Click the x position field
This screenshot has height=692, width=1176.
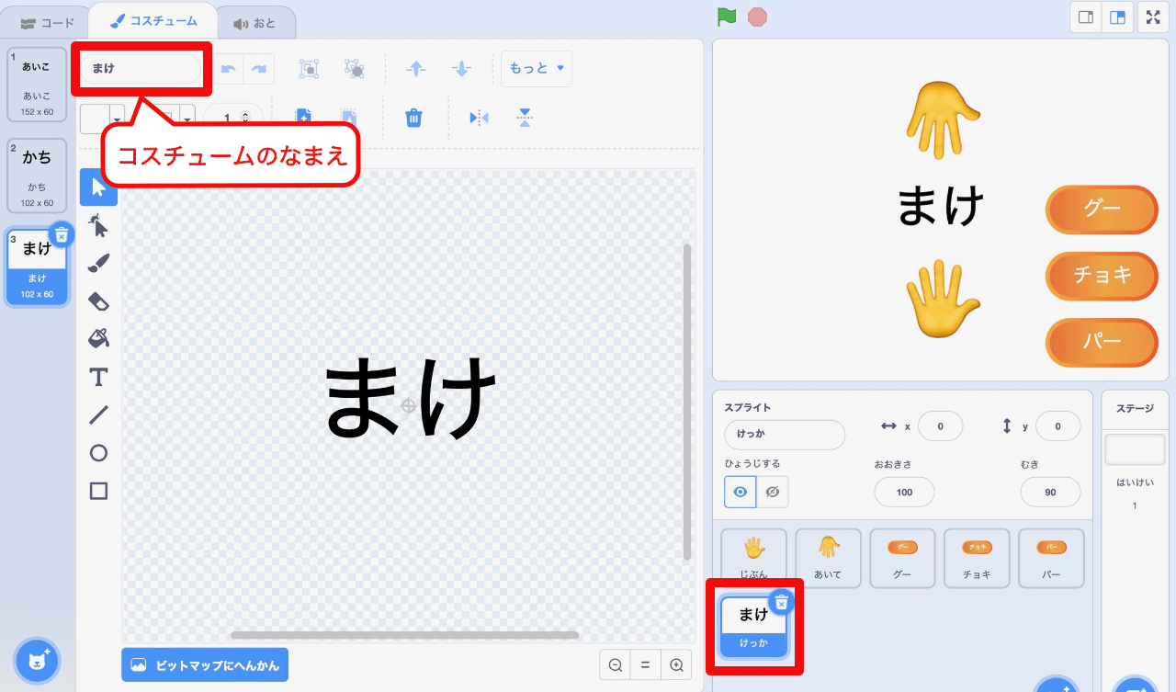coord(941,426)
